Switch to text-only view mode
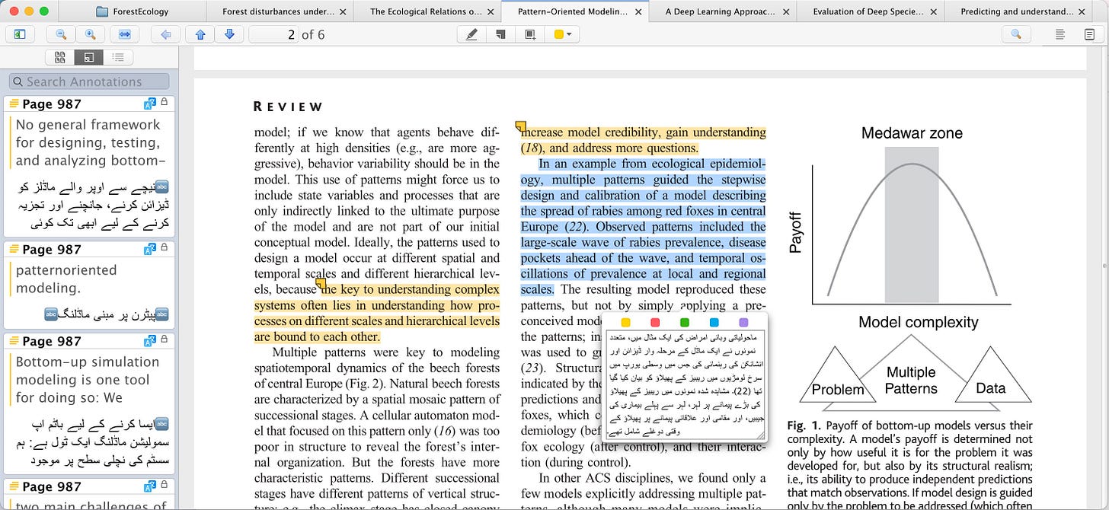The height and width of the screenshot is (510, 1109). [x=1060, y=34]
